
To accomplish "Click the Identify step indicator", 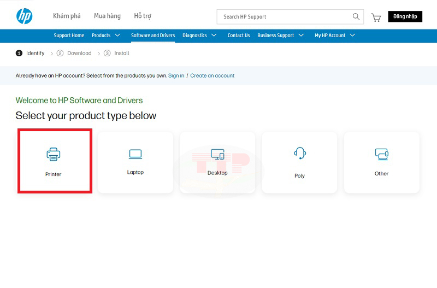I will [x=30, y=53].
